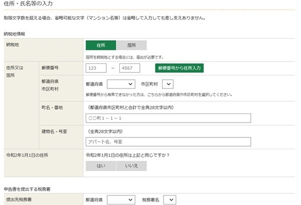Click the 住所・氏名等の入力 heading
This screenshot has width=301, height=205.
[28, 4]
